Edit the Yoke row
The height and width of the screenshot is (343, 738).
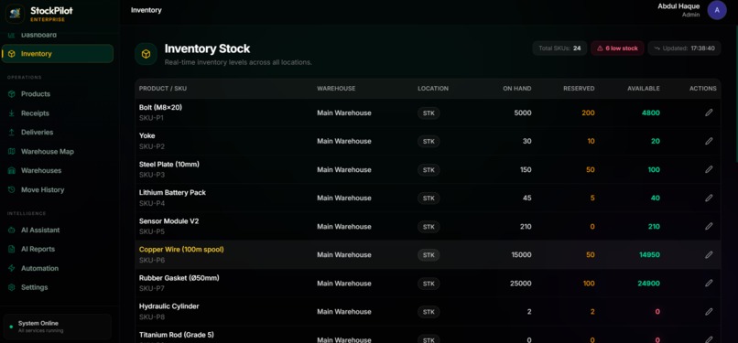click(x=709, y=141)
